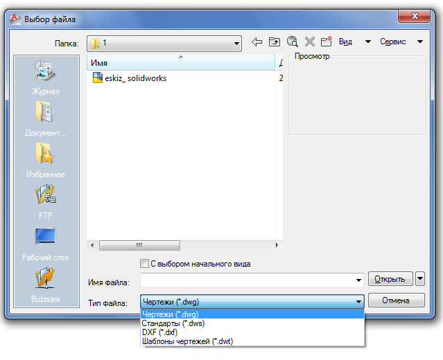The height and width of the screenshot is (360, 443).
Task: Click the scrollbar's right arrow
Action: 277,245
